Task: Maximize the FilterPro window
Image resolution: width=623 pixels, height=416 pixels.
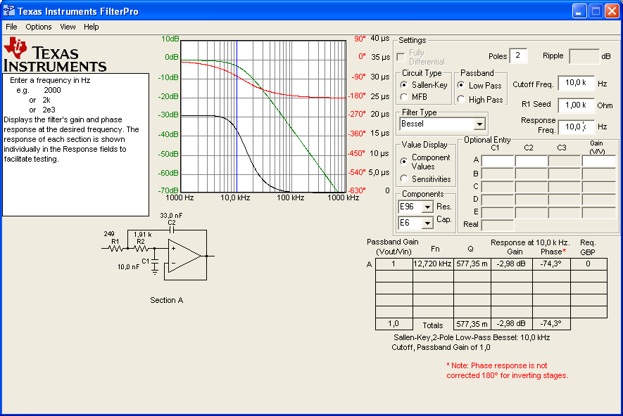Action: 596,11
